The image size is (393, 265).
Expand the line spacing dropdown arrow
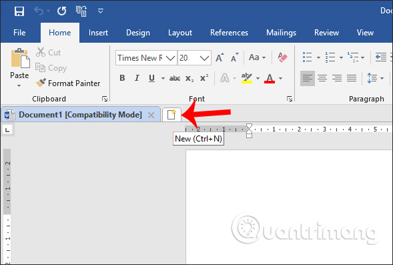click(x=382, y=79)
